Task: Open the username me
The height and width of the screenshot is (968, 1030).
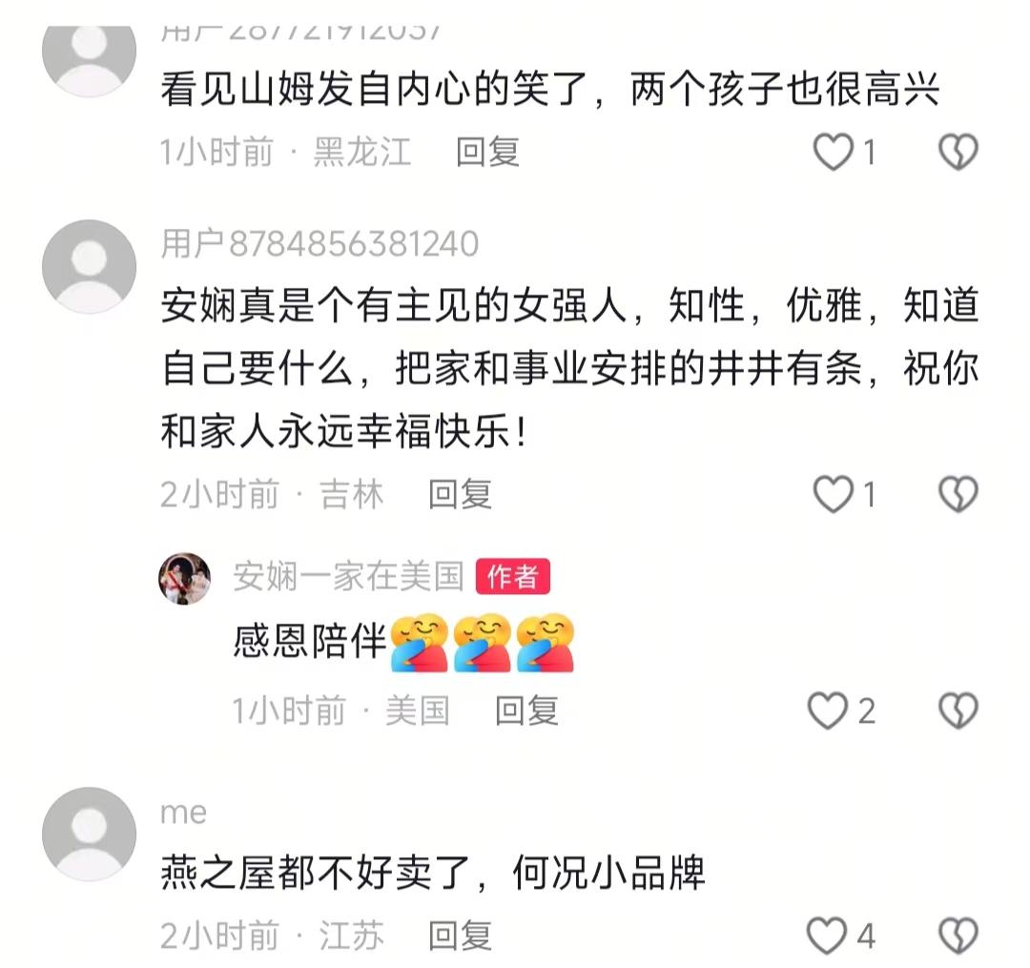Action: click(184, 813)
